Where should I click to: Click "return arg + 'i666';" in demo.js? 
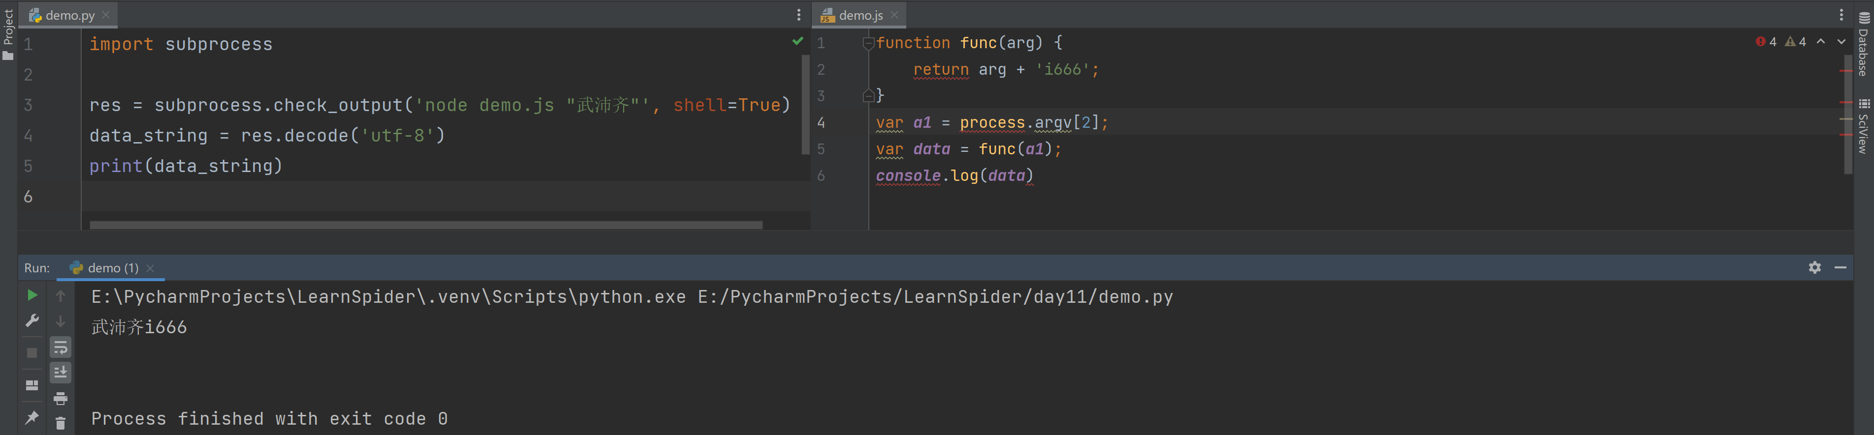[x=1006, y=70]
